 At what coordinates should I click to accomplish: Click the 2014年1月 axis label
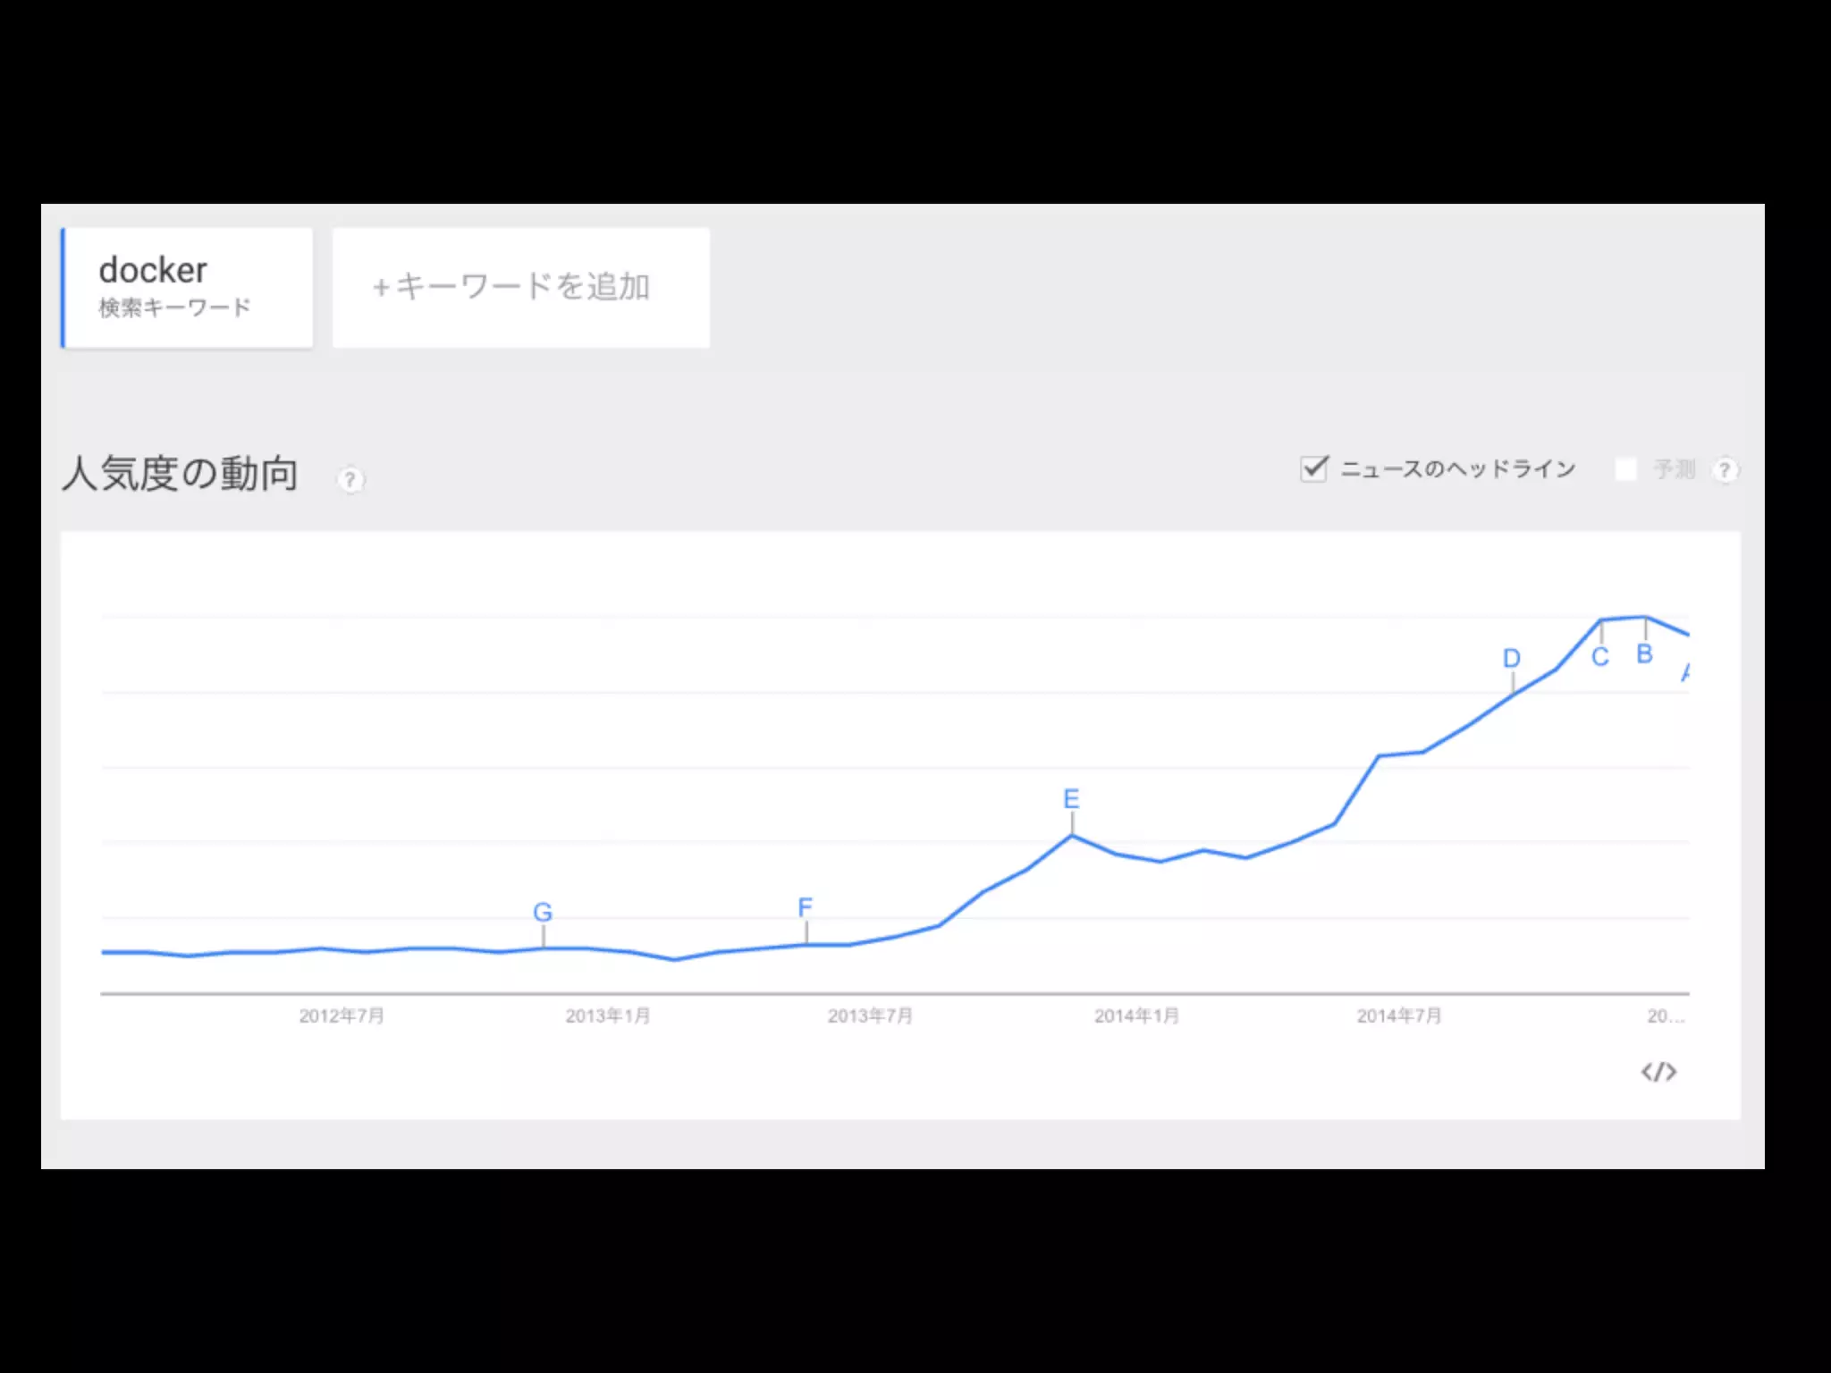(x=1137, y=1015)
